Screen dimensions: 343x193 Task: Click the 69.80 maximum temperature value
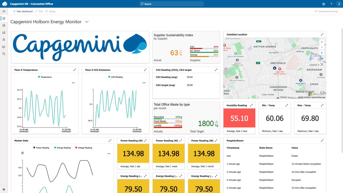(310, 118)
